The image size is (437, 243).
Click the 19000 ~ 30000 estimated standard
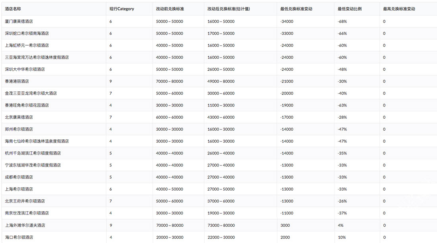pos(221,213)
